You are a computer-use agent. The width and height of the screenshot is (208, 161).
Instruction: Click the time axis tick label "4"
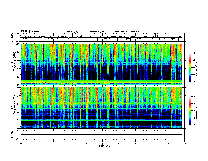click(x=86, y=144)
